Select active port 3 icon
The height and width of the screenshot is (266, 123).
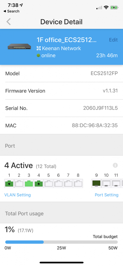pos(29,184)
